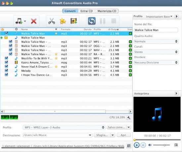Uncheck Westlife-To Be With Y... file
This screenshot has height=152, width=182.
(x=6, y=58)
